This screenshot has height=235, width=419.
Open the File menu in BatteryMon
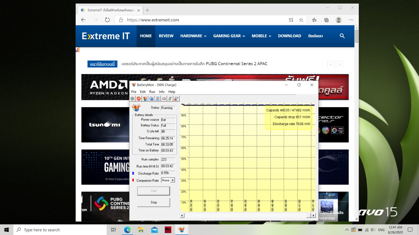[x=134, y=92]
